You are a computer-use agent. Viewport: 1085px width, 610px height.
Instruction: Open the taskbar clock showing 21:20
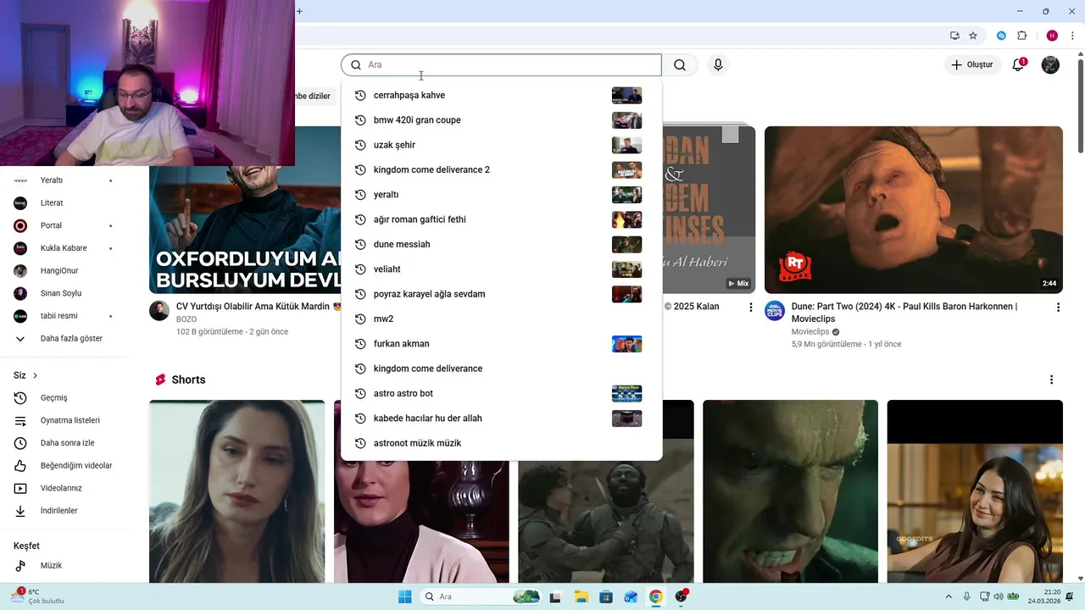click(1044, 596)
